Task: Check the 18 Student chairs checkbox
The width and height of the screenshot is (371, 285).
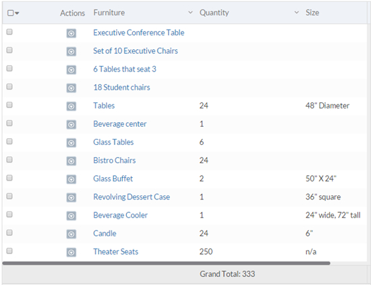Action: (x=9, y=86)
